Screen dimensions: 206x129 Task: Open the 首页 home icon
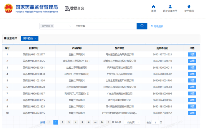pos(153,7)
